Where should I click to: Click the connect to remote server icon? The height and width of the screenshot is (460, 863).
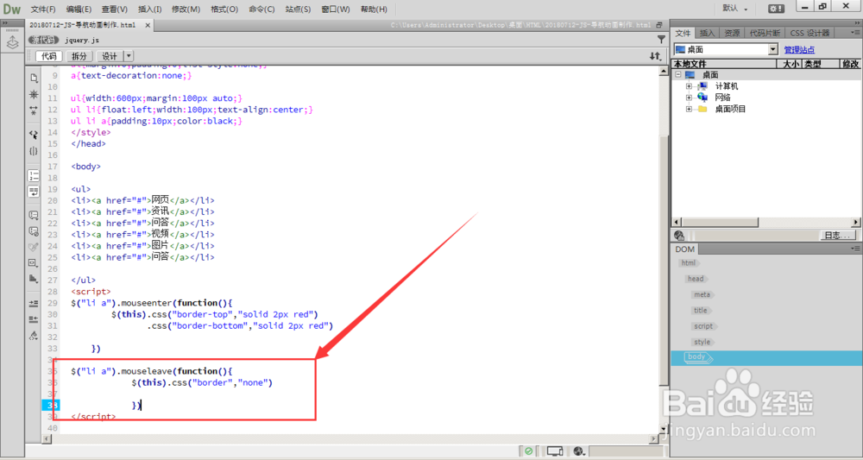click(678, 236)
